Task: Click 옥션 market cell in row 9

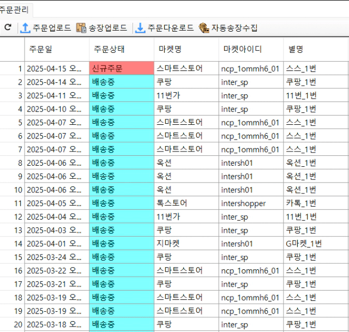Action: click(186, 176)
